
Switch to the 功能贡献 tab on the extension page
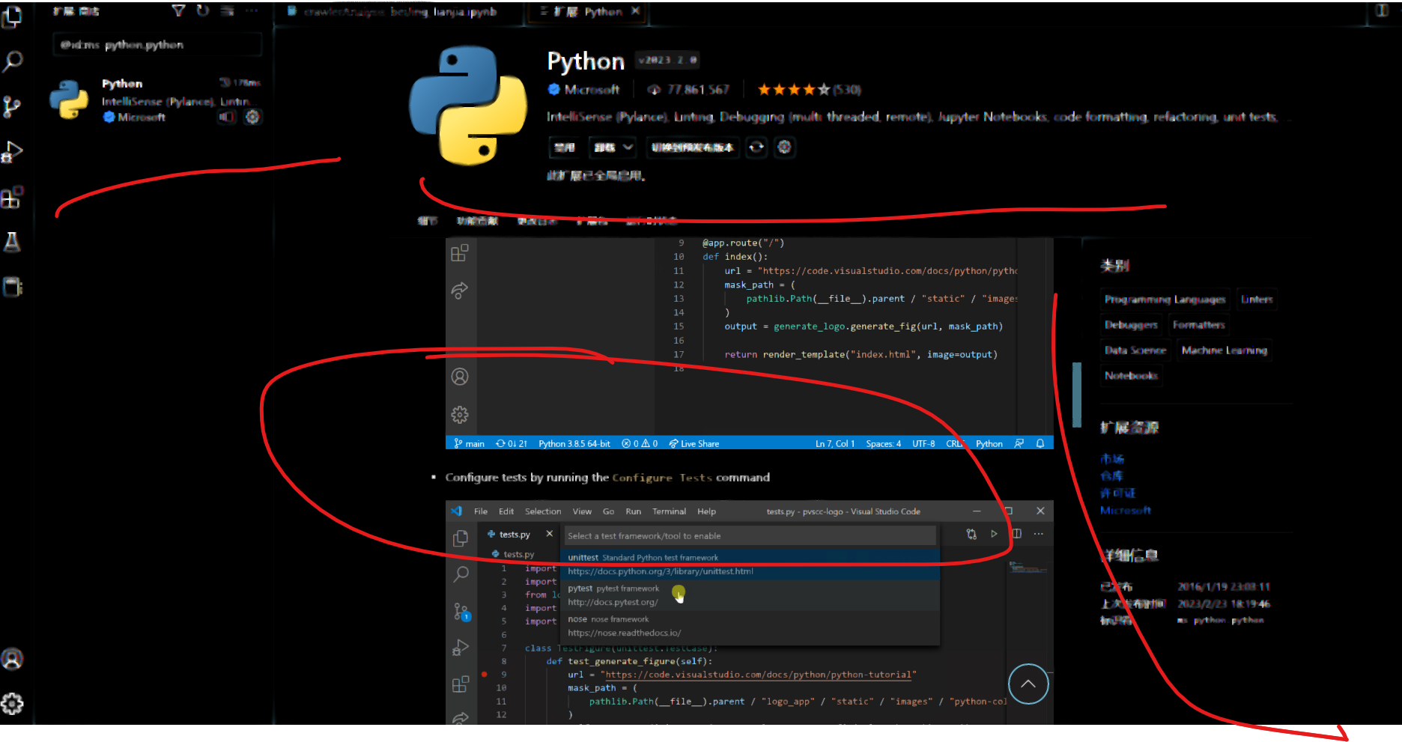coord(476,220)
